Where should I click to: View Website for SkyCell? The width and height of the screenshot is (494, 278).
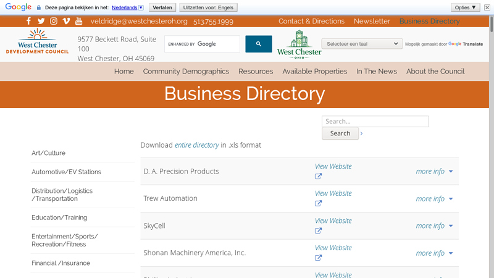(x=333, y=221)
